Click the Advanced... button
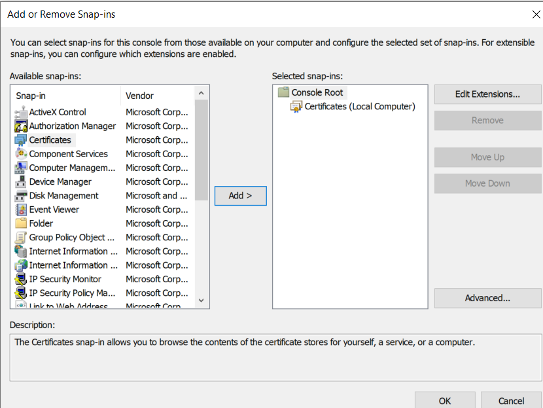 pyautogui.click(x=487, y=298)
